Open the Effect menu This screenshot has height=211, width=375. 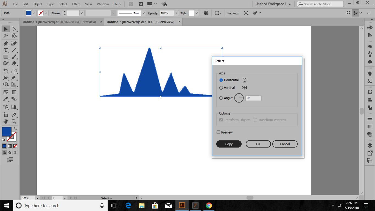(x=76, y=4)
